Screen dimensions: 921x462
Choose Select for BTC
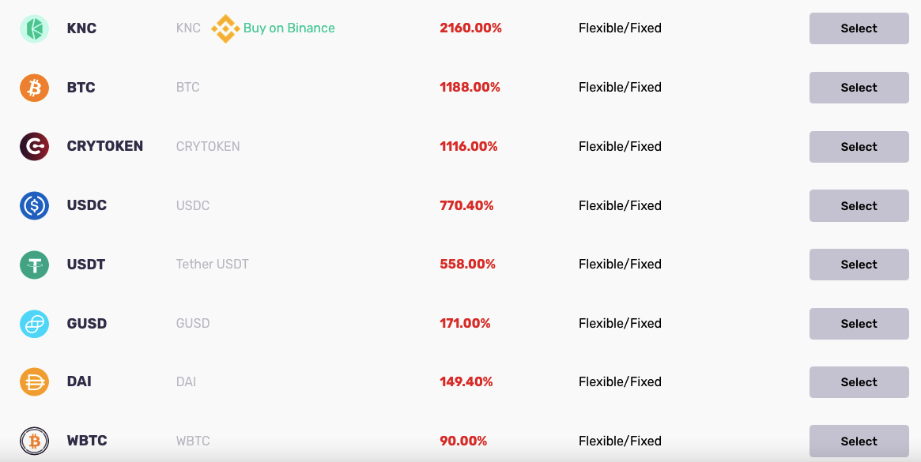(859, 88)
